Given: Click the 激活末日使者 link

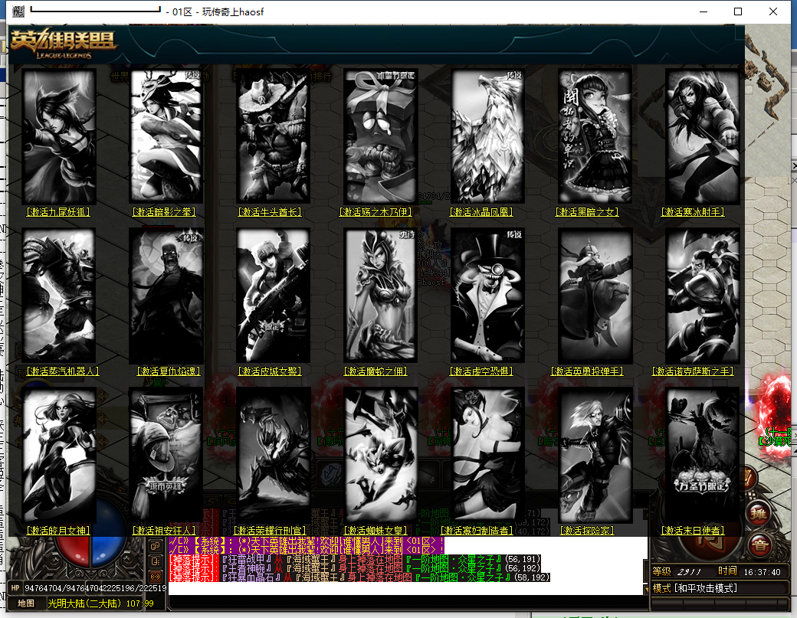Looking at the screenshot, I should pos(693,530).
